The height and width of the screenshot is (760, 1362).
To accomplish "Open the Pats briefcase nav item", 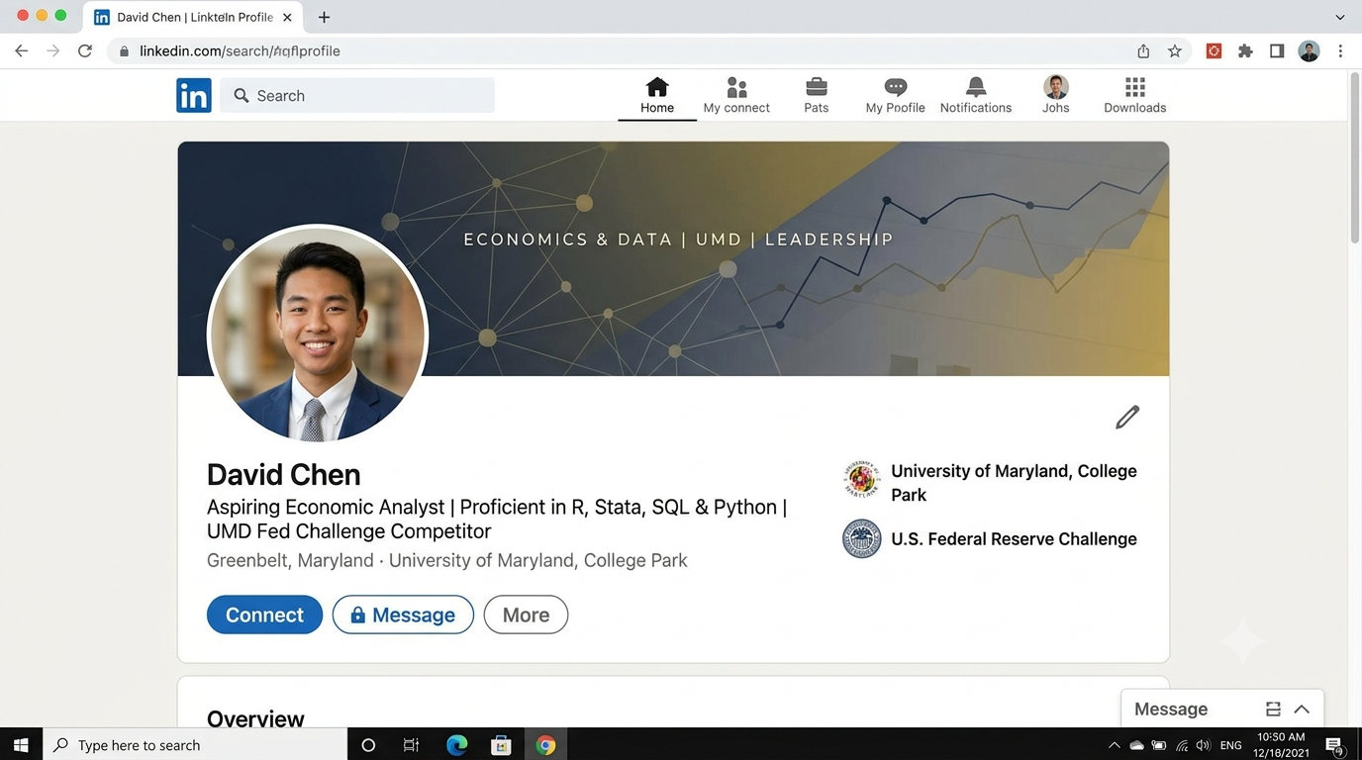I will (817, 96).
